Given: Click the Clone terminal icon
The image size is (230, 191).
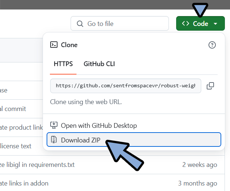Looking at the screenshot, I should [x=54, y=45].
